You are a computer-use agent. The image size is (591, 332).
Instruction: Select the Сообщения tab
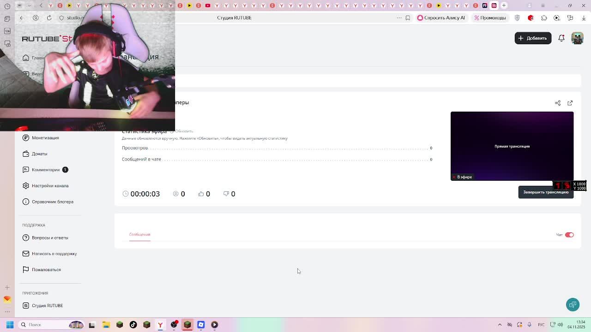139,235
